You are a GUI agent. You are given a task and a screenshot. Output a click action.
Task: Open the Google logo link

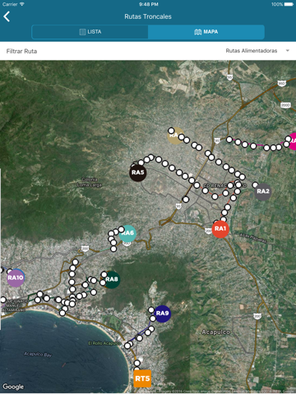click(13, 387)
